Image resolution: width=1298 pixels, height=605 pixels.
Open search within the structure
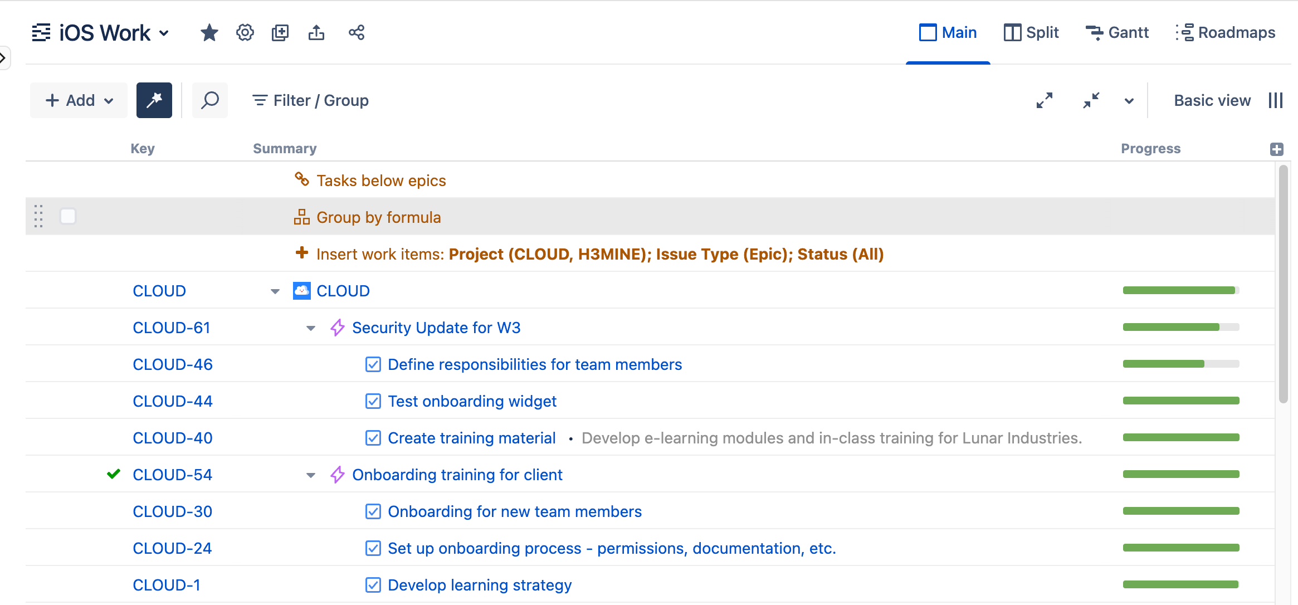point(210,100)
